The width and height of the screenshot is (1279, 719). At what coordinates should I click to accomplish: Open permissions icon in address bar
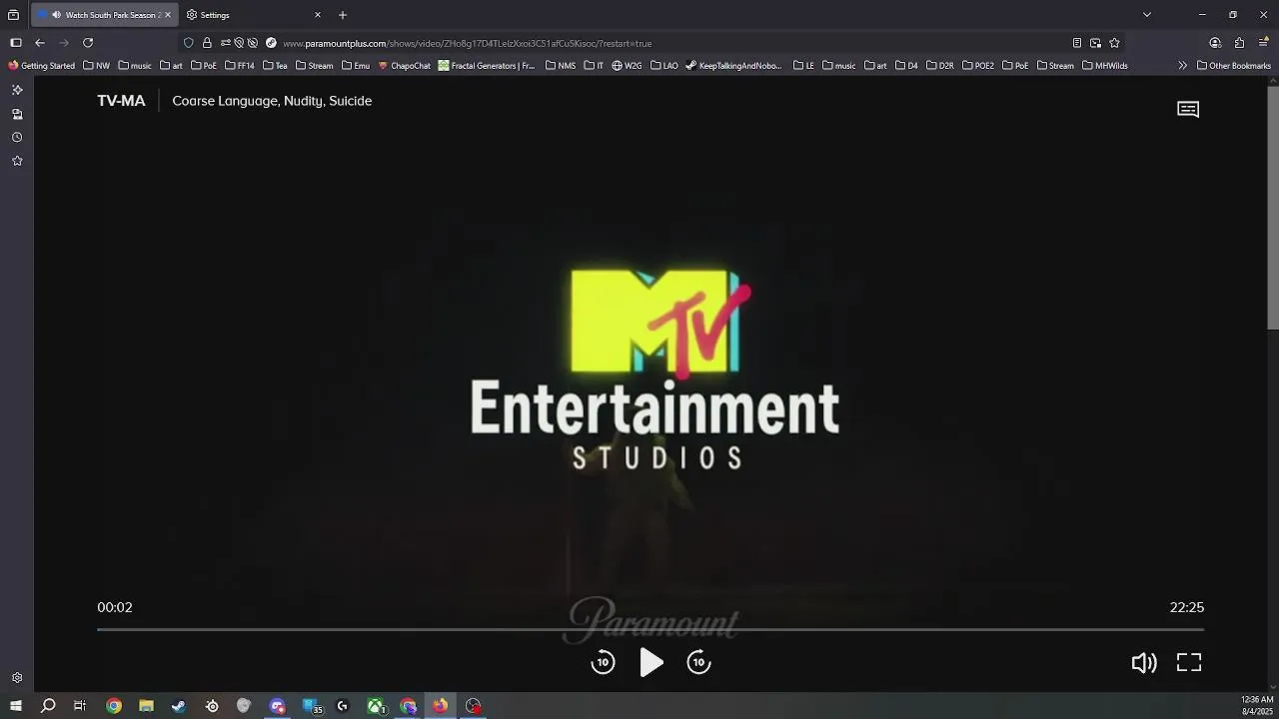(x=226, y=43)
